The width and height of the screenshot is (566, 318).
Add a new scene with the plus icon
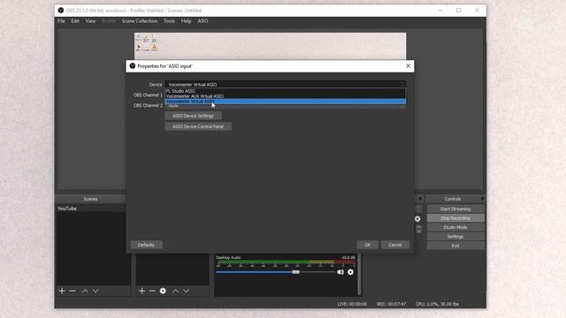(62, 291)
